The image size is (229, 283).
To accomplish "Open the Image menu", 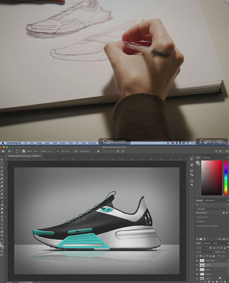I will [x=39, y=143].
